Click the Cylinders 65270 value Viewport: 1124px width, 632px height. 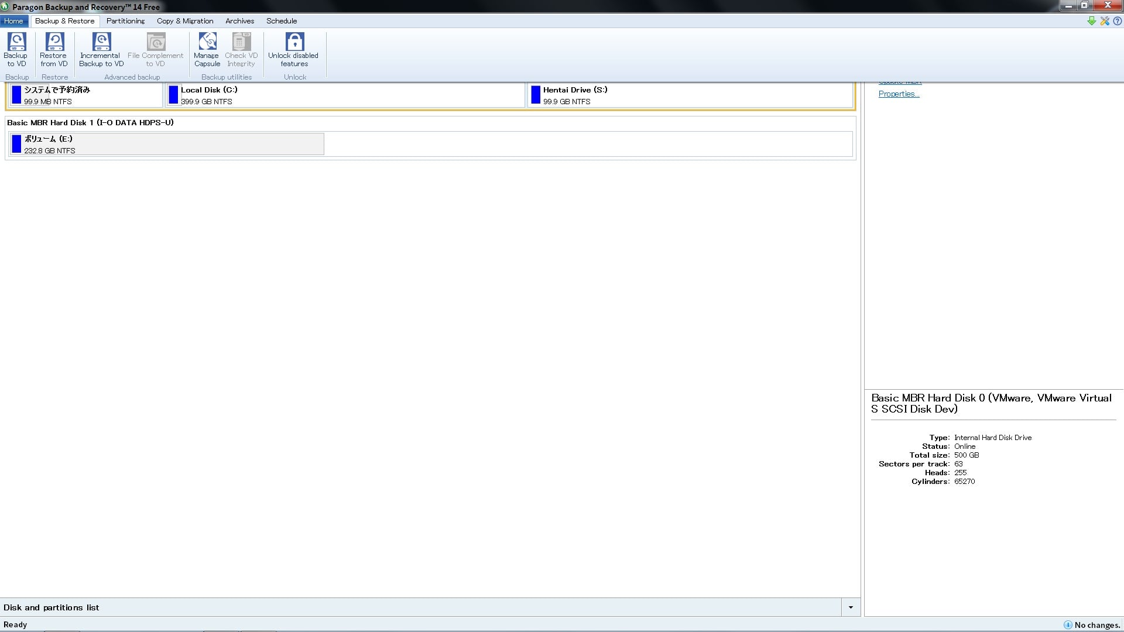click(x=965, y=482)
